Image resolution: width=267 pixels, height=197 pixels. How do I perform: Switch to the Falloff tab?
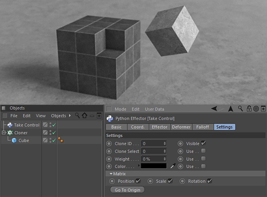(203, 127)
